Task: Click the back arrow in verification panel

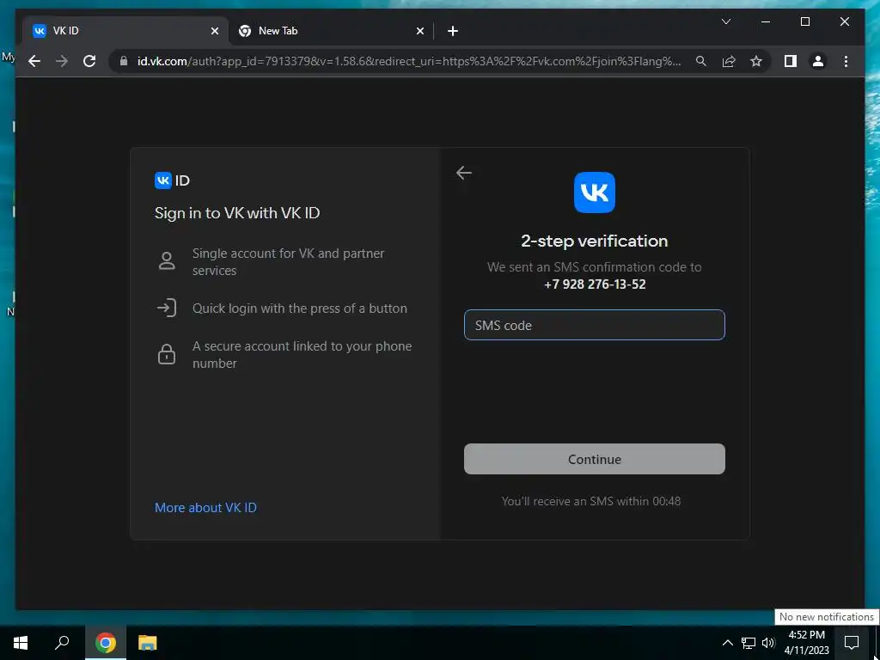Action: [463, 173]
